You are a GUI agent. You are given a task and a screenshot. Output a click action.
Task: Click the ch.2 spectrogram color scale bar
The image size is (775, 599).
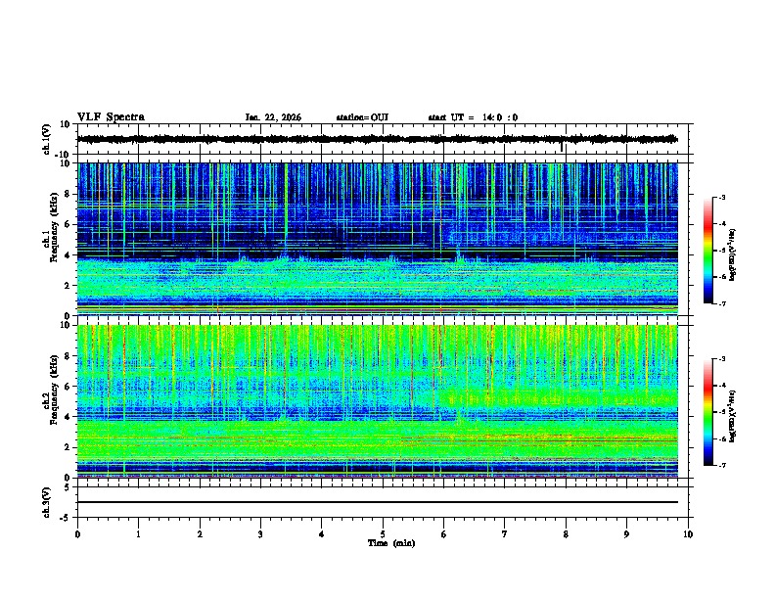(708, 412)
